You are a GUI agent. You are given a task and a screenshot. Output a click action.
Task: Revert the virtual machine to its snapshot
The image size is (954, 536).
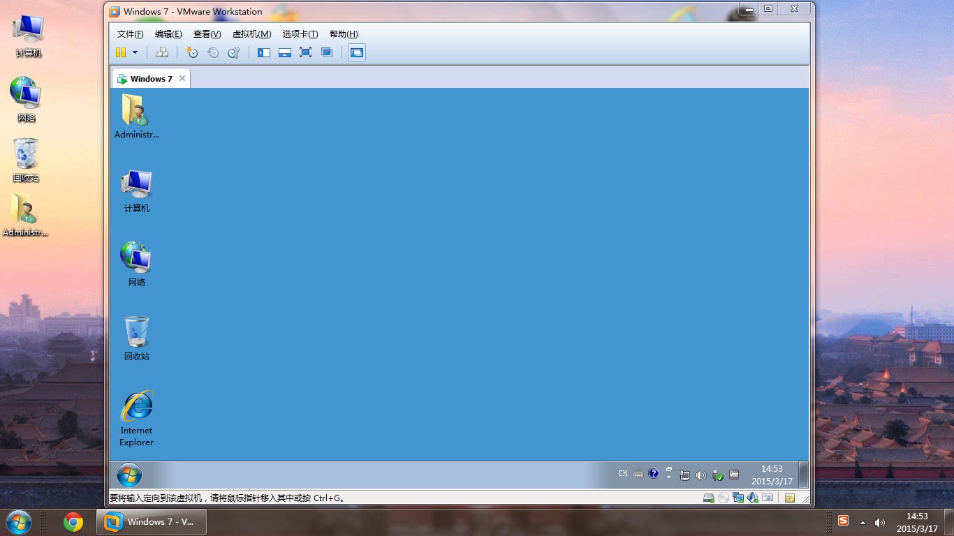pos(214,52)
